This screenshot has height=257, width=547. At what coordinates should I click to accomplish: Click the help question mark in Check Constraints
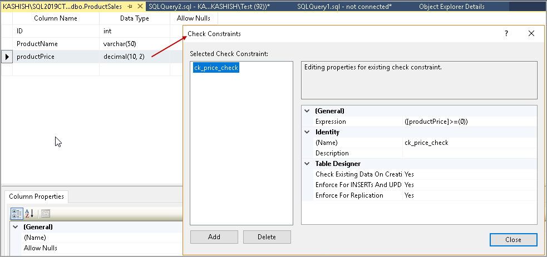pos(506,33)
